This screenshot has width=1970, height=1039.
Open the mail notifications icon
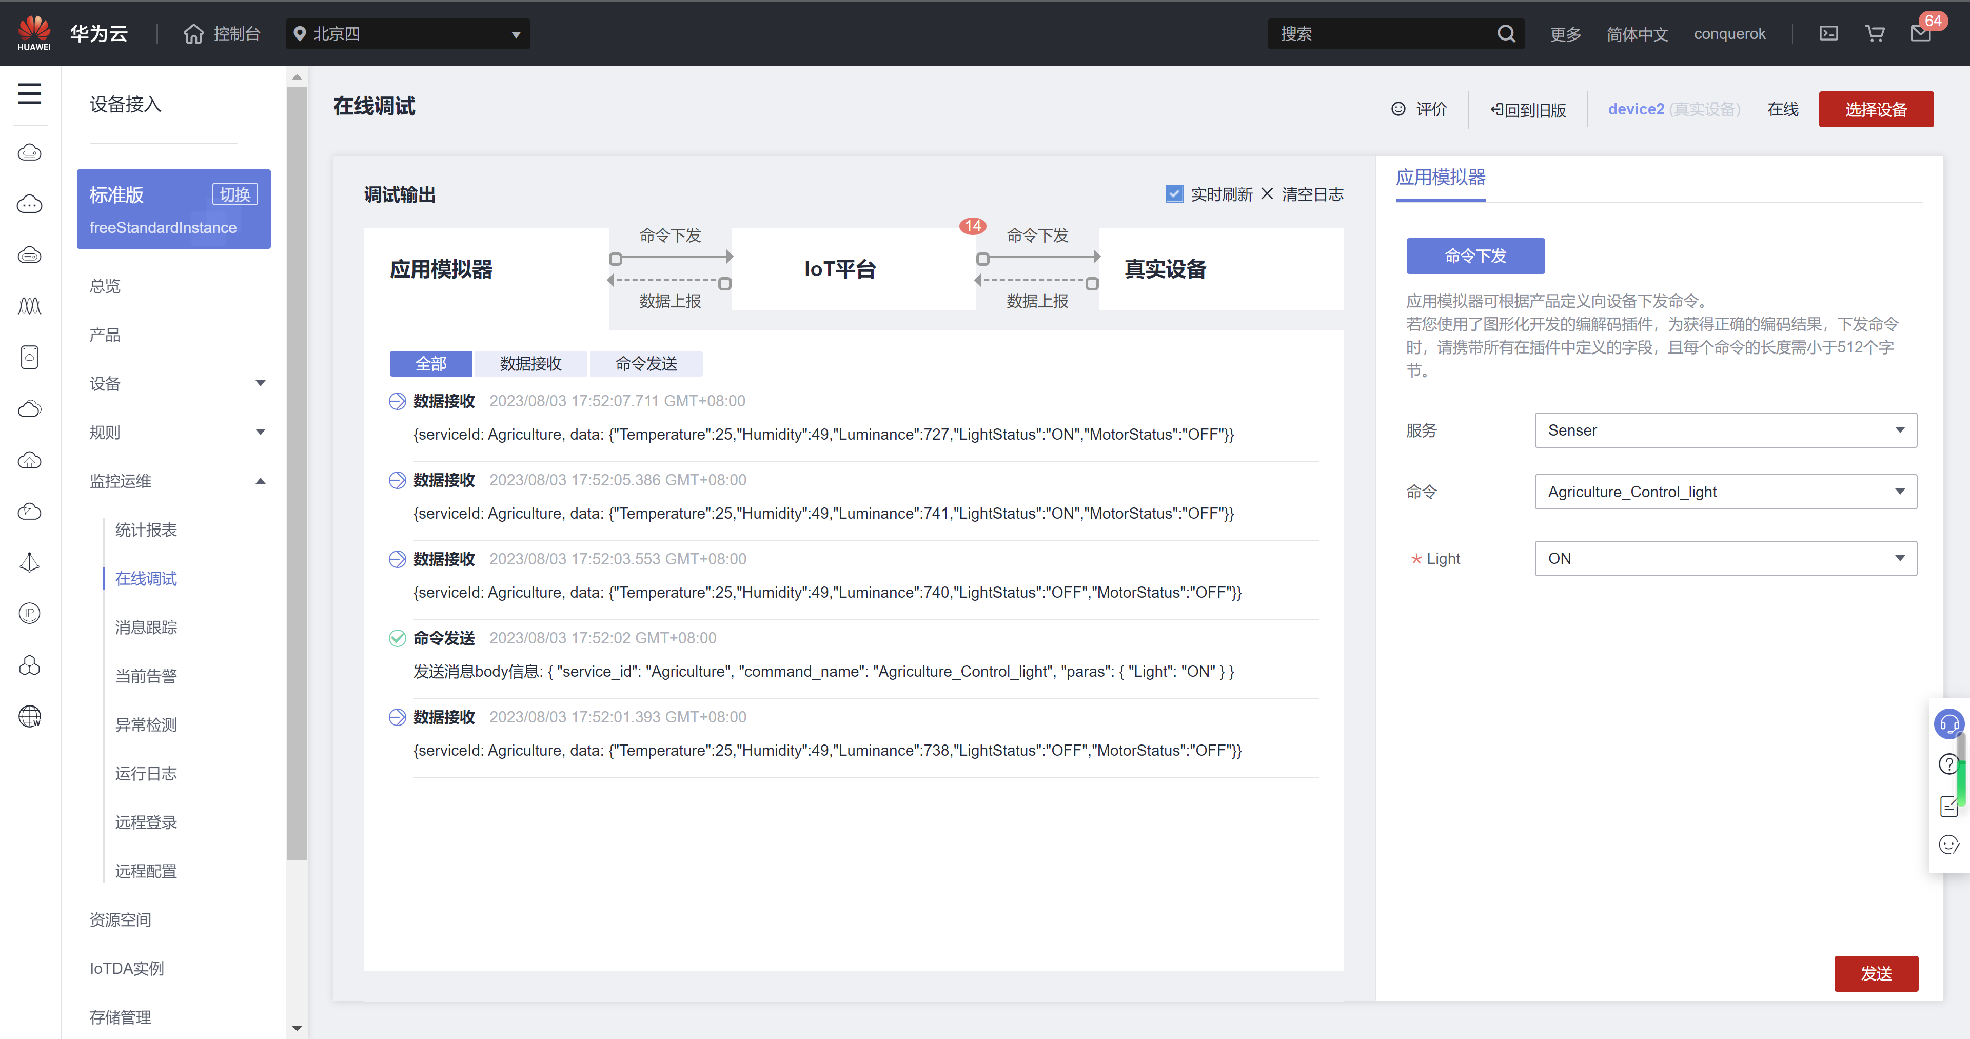[1920, 34]
